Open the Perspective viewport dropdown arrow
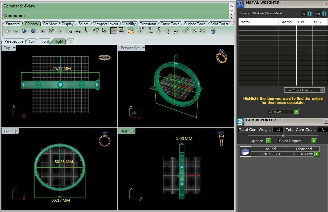328x212 pixels. [x=143, y=48]
